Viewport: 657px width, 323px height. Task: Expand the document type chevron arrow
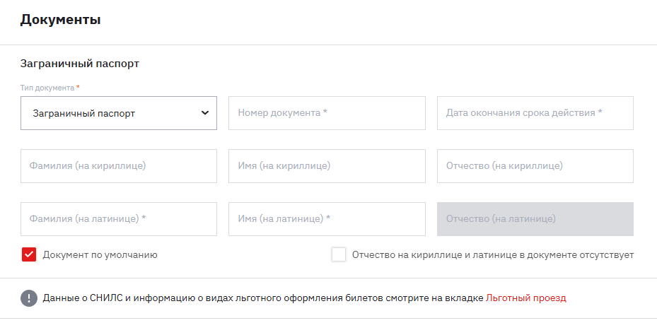205,113
